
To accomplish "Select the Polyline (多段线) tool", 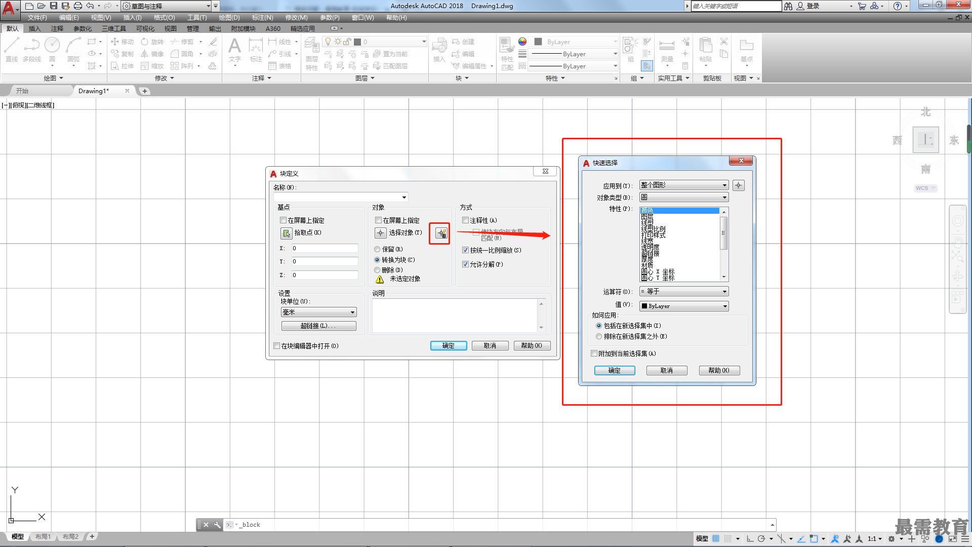I will (32, 50).
